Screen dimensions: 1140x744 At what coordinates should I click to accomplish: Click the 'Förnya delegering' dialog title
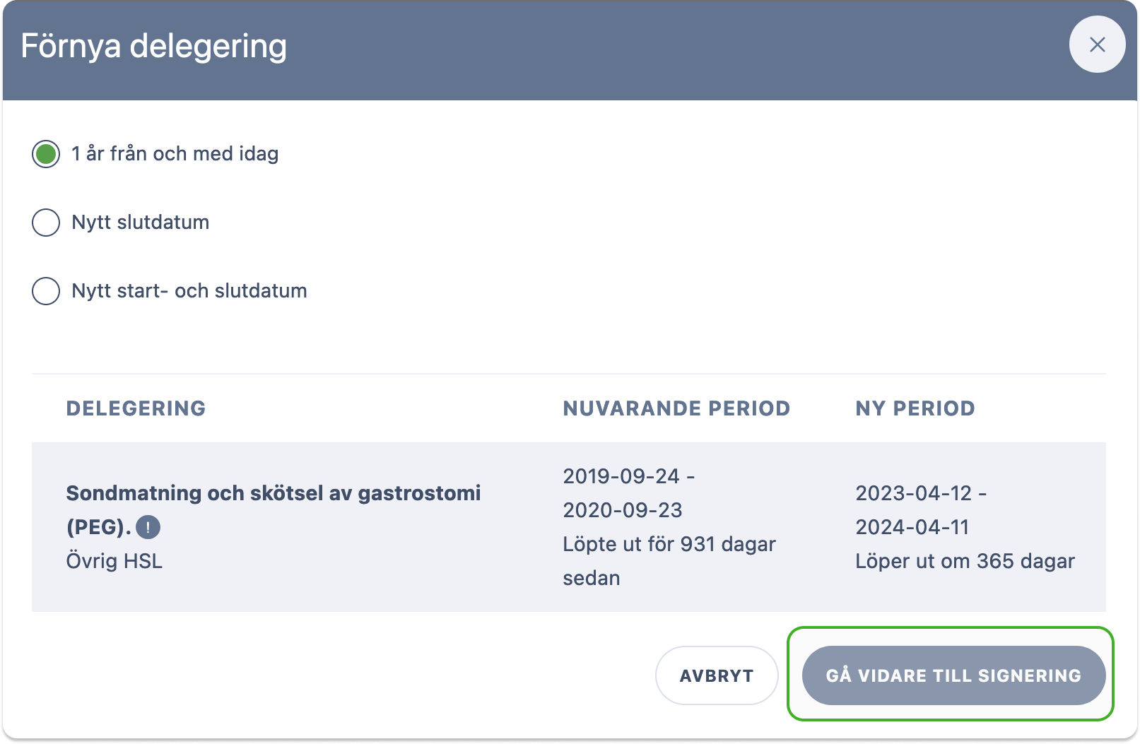[x=154, y=47]
